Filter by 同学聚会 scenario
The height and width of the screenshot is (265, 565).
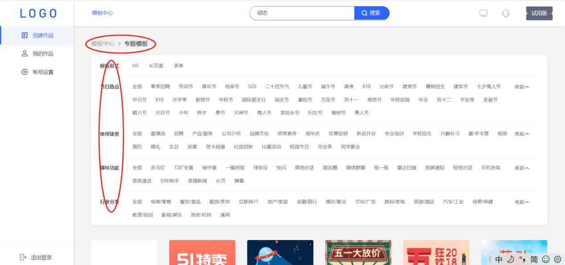(351, 147)
